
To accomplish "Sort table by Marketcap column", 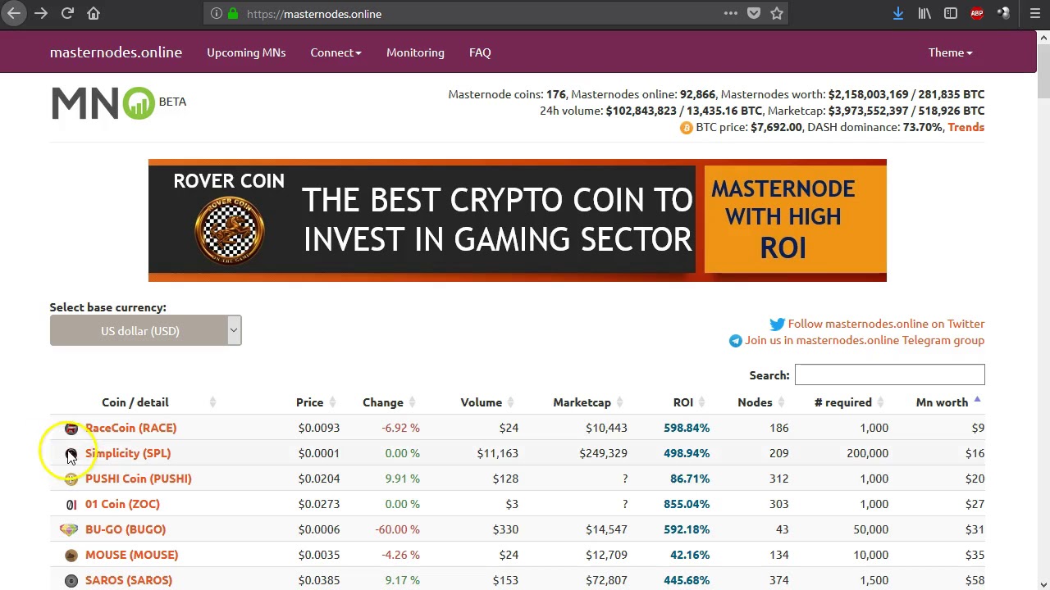I will click(x=582, y=402).
